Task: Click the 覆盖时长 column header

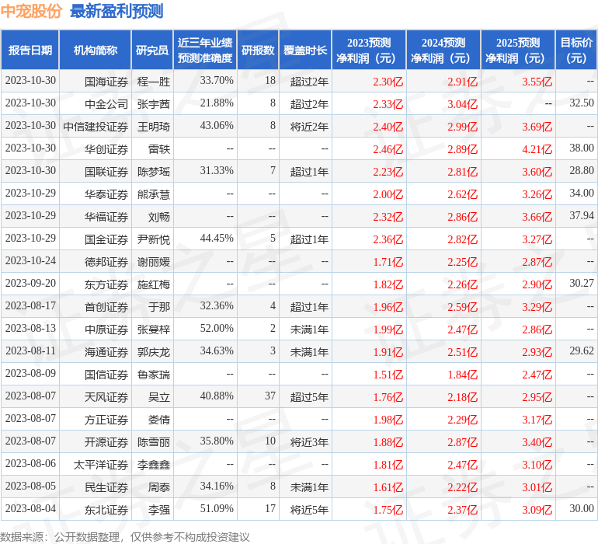Action: 305,50
